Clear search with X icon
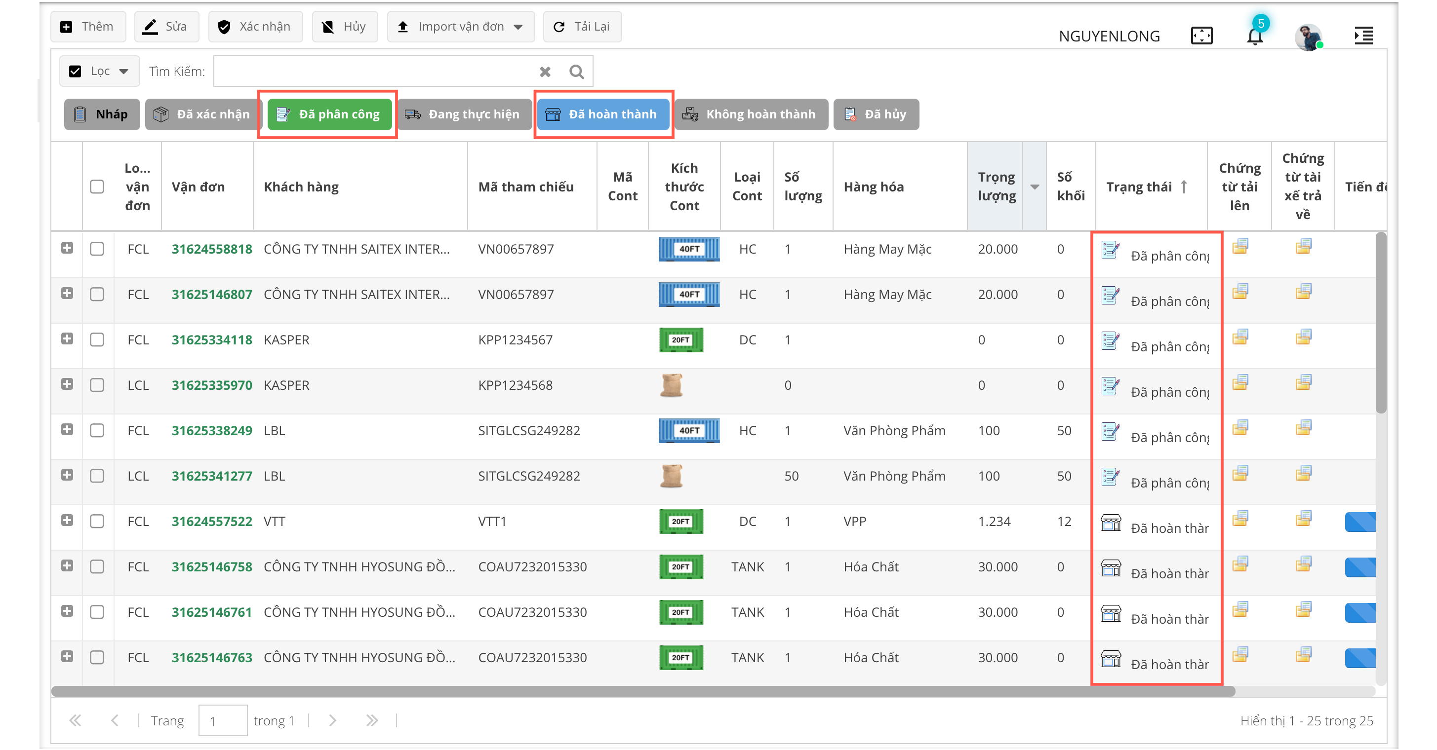Viewport: 1437px width, 750px height. coord(545,72)
